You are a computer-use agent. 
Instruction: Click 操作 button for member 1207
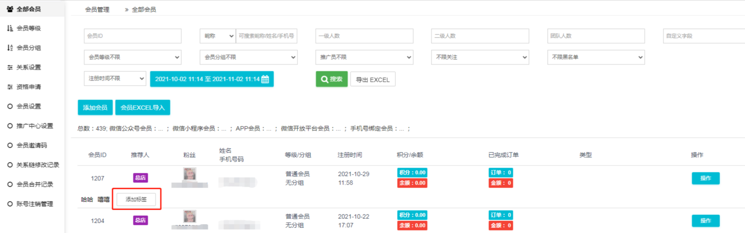point(705,178)
